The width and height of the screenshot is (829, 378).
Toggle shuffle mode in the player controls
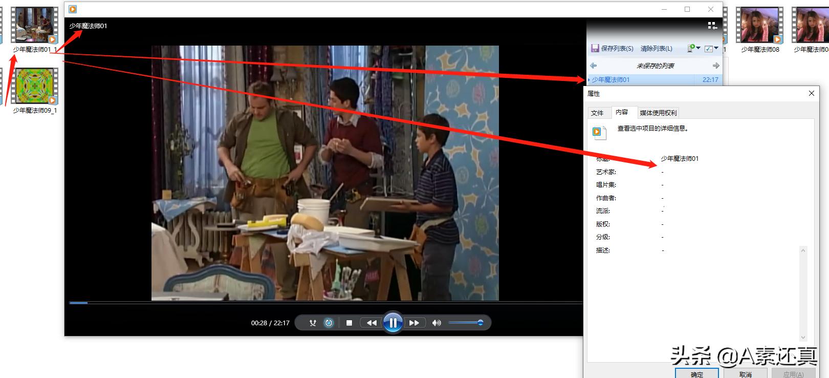coord(313,323)
